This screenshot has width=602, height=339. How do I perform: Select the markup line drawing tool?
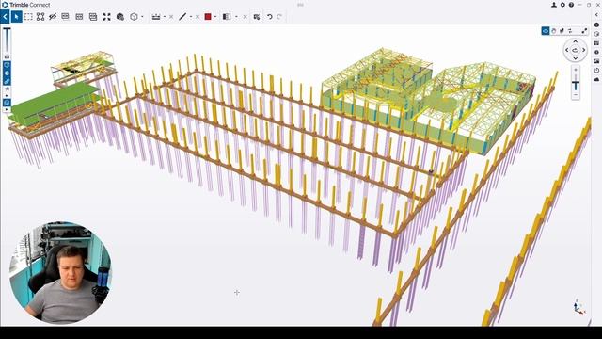click(x=182, y=17)
